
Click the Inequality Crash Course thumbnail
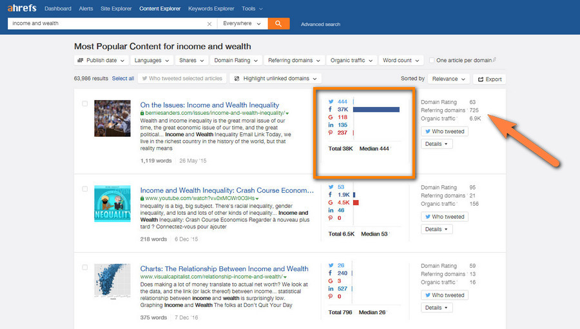112,204
